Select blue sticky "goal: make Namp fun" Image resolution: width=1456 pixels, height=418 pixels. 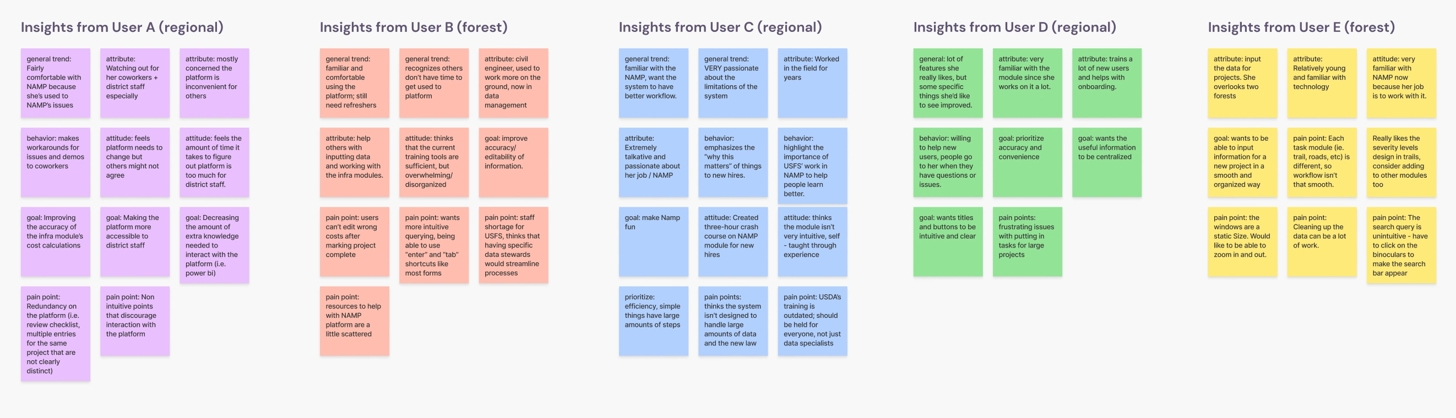coord(653,241)
